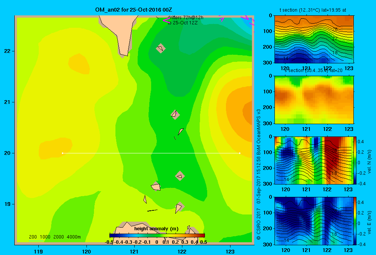Click west endpoint of the white section line
This screenshot has height=255, width=376.
[x=62, y=153]
